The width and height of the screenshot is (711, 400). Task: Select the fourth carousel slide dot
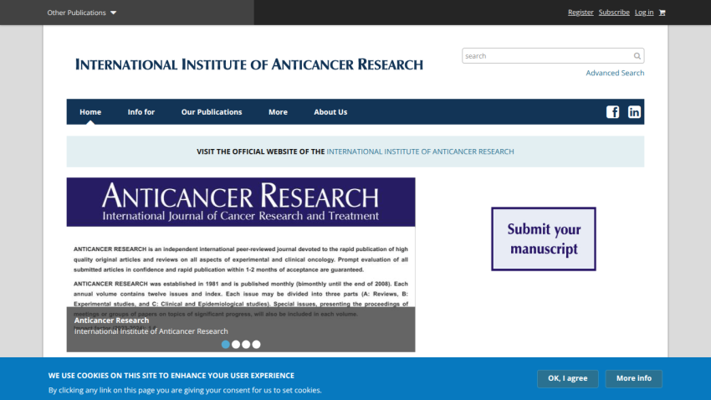(x=256, y=345)
